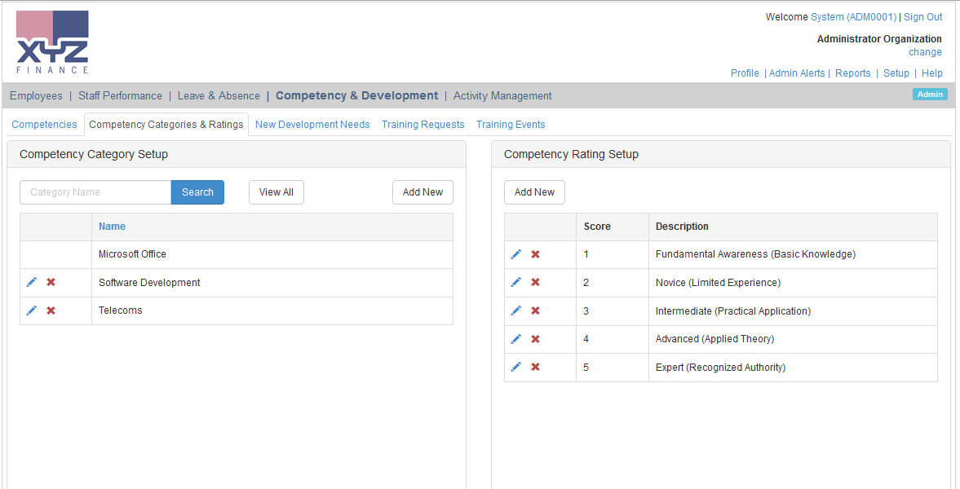The width and height of the screenshot is (960, 489).
Task: Click Fundamental Awareness (Basic Knowledge) description
Action: [755, 254]
